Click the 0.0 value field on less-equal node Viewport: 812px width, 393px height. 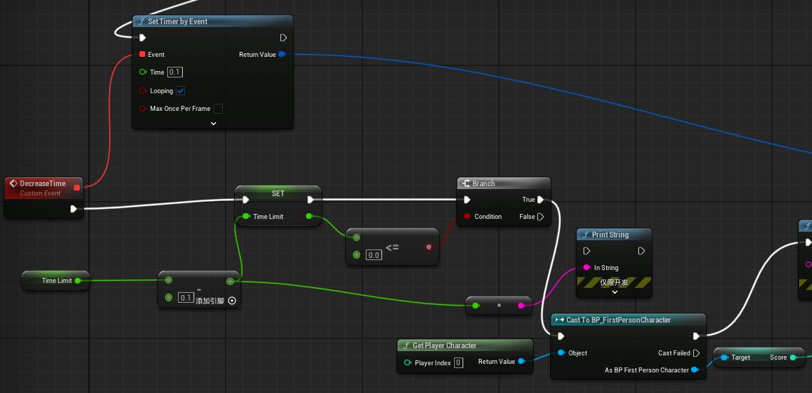tap(374, 255)
